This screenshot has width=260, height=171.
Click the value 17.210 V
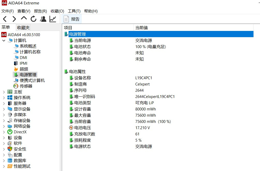click(143, 128)
